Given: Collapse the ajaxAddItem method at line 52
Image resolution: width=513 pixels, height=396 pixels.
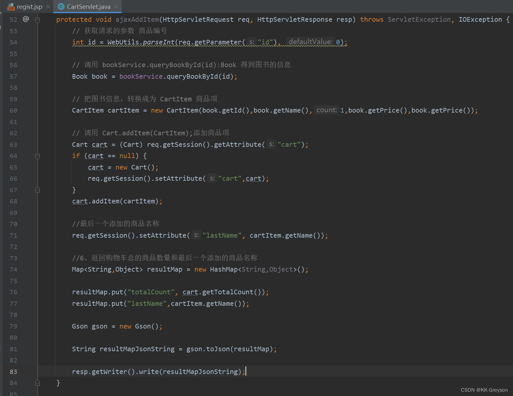Looking at the screenshot, I should pyautogui.click(x=37, y=20).
